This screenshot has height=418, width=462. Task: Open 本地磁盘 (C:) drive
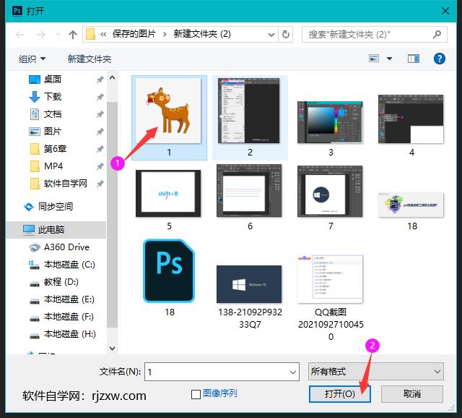[69, 265]
